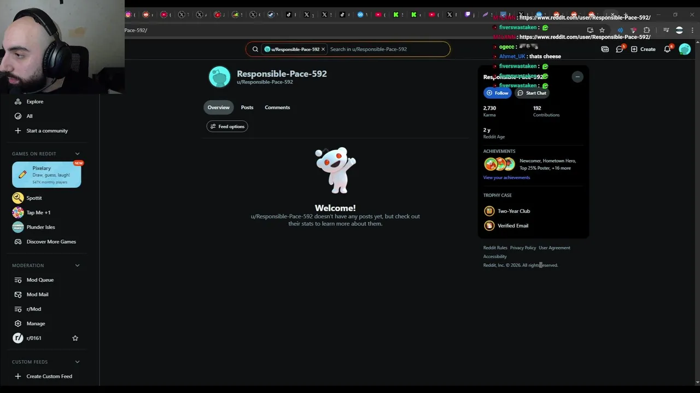Viewport: 700px width, 393px height.
Task: Open the Accessibility link
Action: coord(495,257)
